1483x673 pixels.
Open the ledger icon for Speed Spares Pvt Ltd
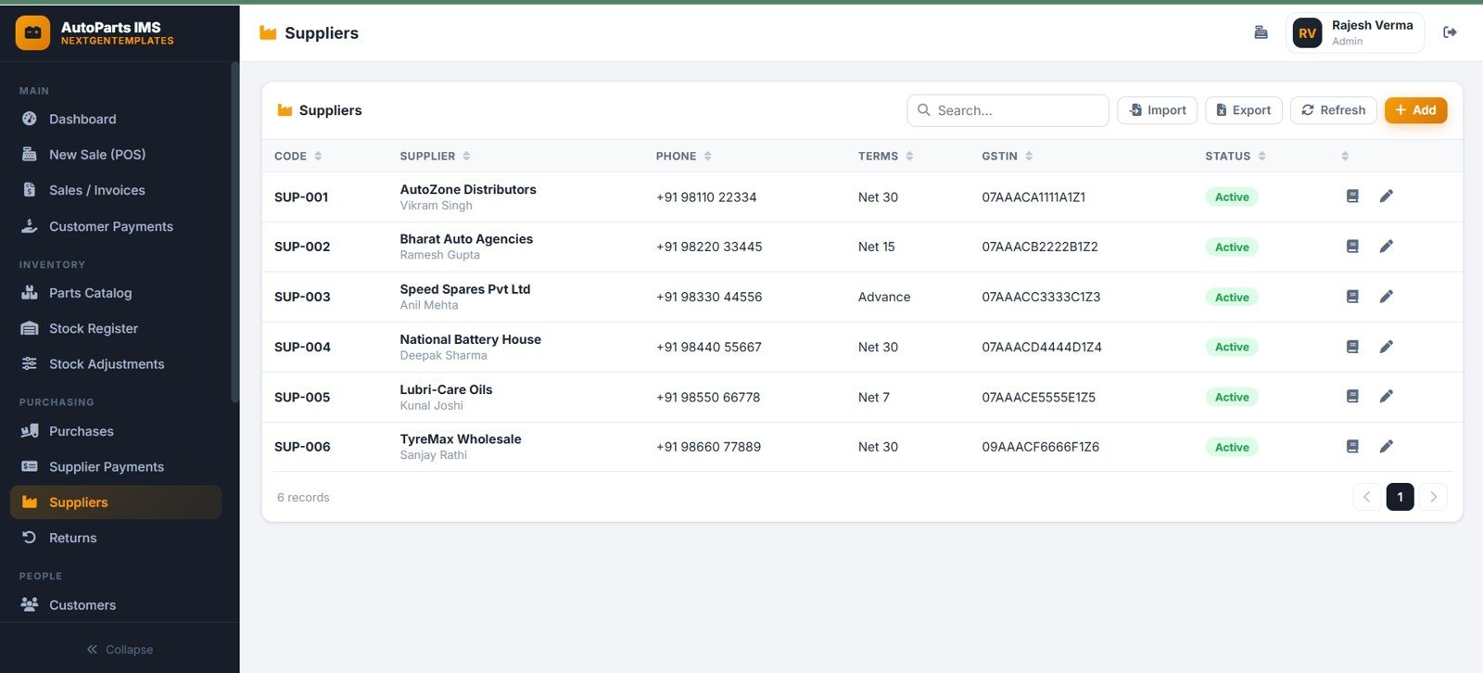1352,297
